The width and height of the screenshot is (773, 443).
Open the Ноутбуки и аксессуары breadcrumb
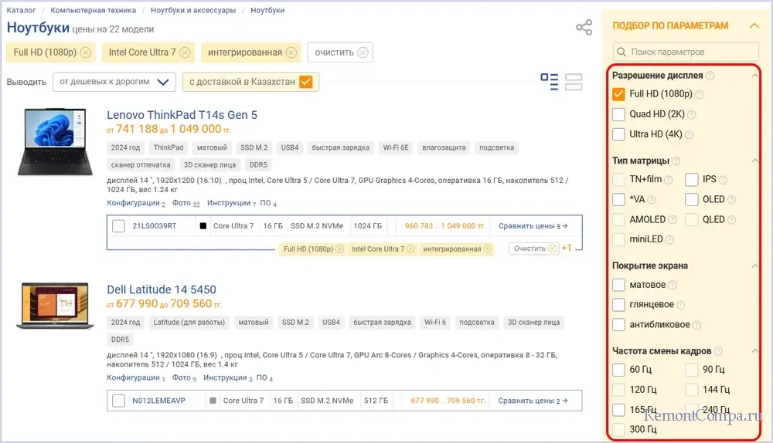click(192, 10)
